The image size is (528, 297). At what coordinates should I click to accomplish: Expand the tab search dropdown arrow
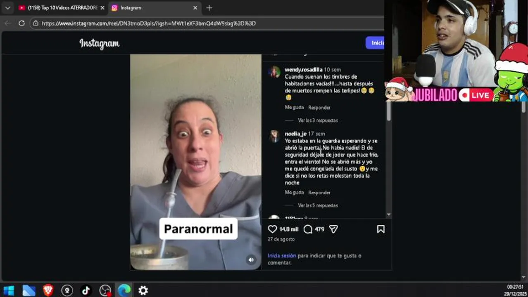point(7,8)
